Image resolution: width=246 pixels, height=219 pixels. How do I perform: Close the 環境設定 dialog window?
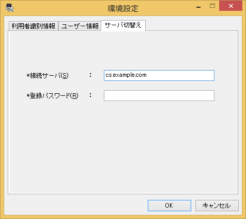[230, 6]
